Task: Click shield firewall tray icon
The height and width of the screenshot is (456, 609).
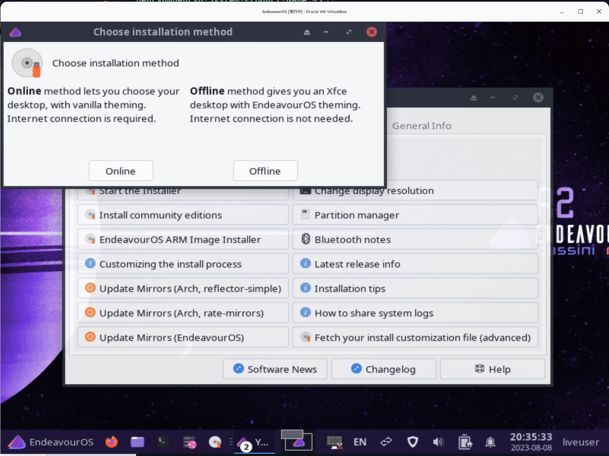Action: click(x=412, y=442)
